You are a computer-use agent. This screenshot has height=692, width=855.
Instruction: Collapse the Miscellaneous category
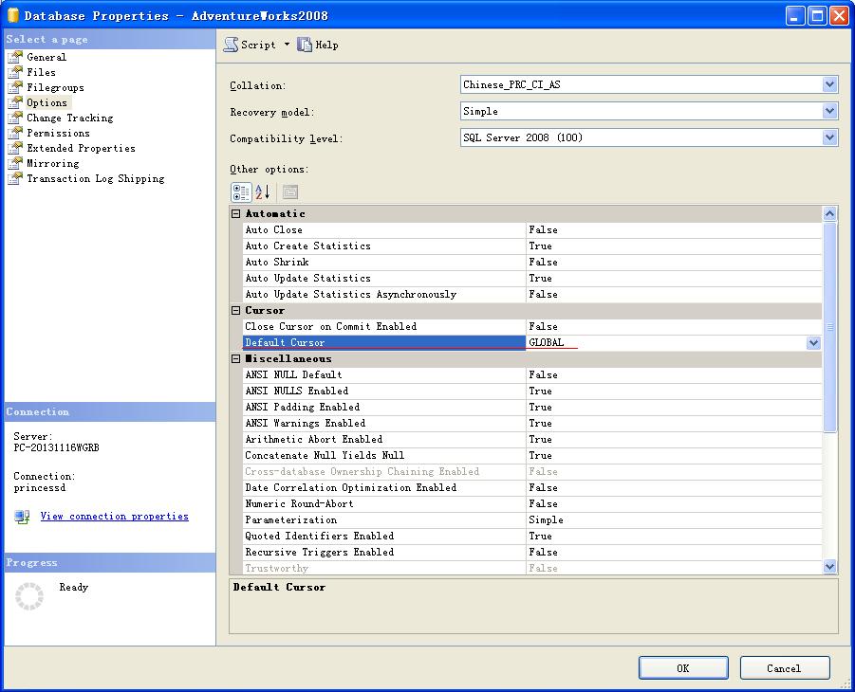235,359
